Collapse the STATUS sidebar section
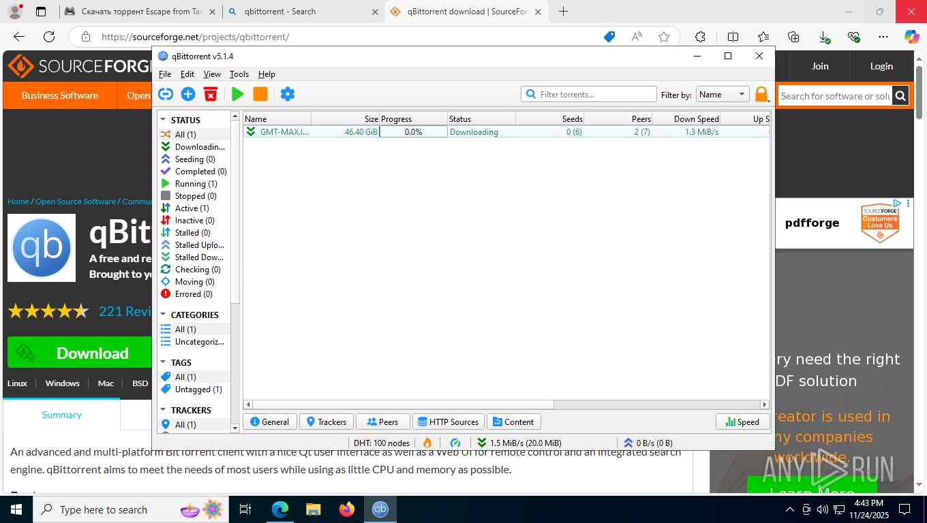 pos(164,120)
